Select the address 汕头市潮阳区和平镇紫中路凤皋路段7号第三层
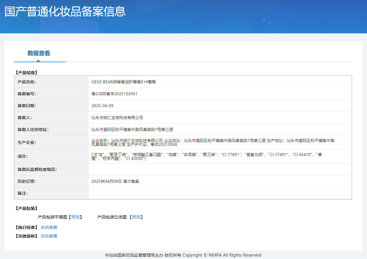 132,129
